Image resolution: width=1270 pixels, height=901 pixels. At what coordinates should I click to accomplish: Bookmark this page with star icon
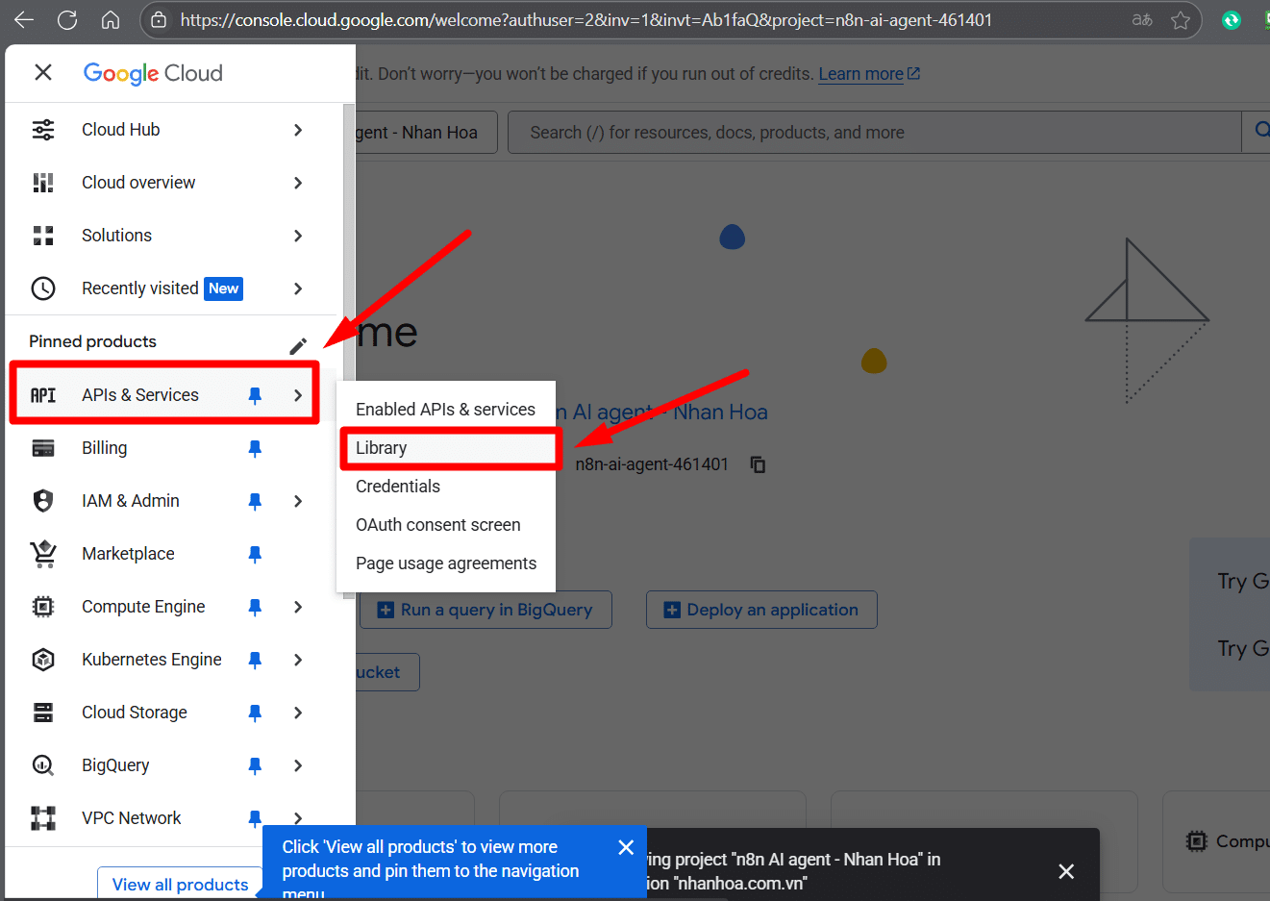(1181, 20)
